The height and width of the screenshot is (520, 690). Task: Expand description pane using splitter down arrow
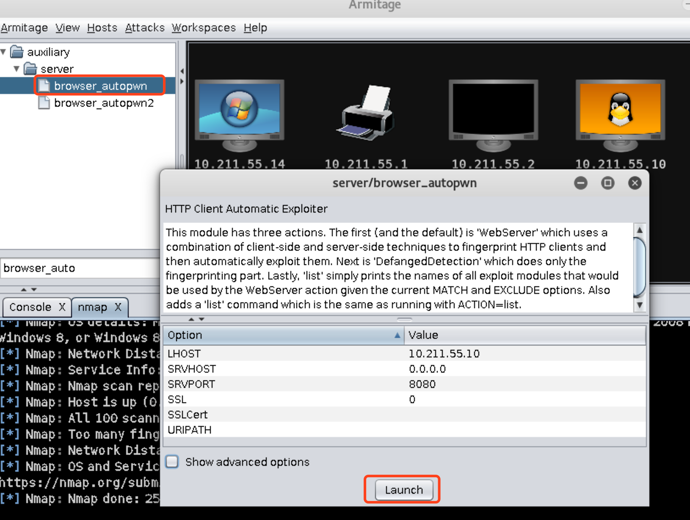pyautogui.click(x=201, y=319)
